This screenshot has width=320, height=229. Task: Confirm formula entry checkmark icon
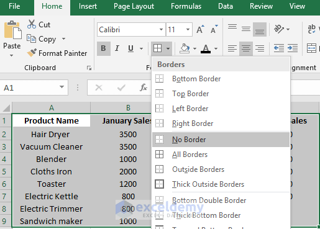[121, 88]
